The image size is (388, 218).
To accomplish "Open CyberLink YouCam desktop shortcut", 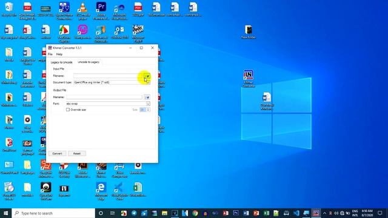I will point(46,191).
